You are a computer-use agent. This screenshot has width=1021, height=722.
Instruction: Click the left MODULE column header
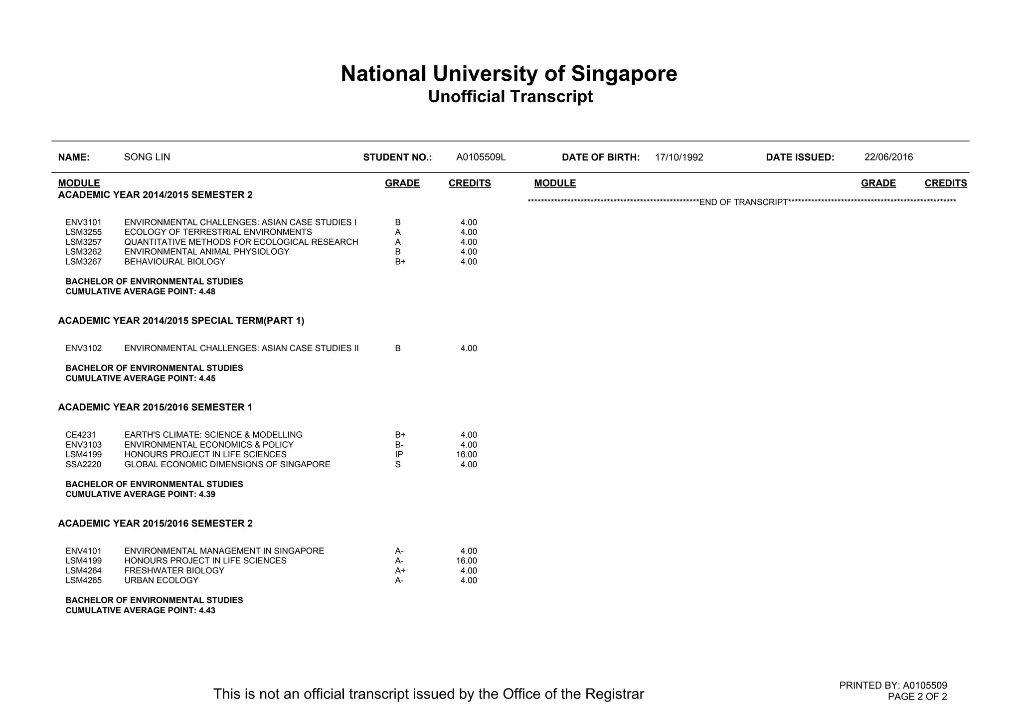79,183
